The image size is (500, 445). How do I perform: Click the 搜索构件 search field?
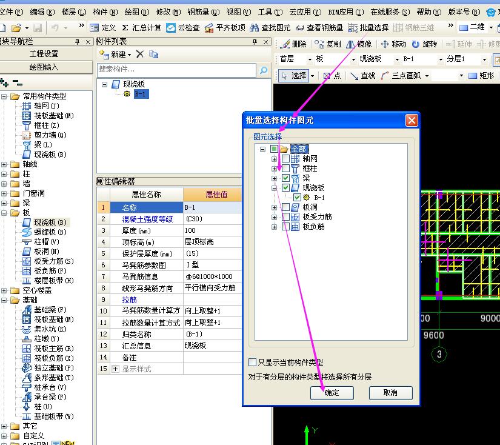pyautogui.click(x=176, y=70)
